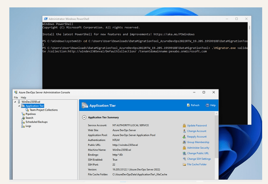
Task: Click the PowerShell Migrator.exe command line
Action: [145, 50]
